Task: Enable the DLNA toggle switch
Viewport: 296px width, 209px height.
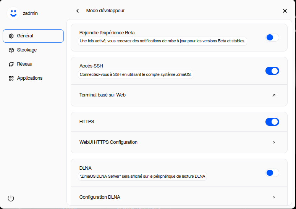Action: point(272,173)
